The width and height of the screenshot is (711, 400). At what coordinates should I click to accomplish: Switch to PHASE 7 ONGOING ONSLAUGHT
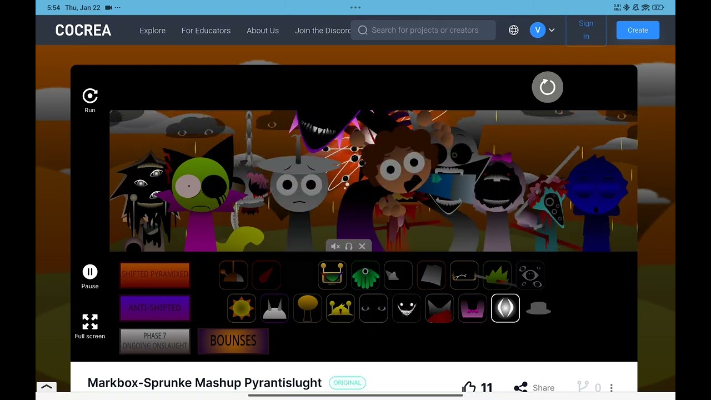coord(155,341)
